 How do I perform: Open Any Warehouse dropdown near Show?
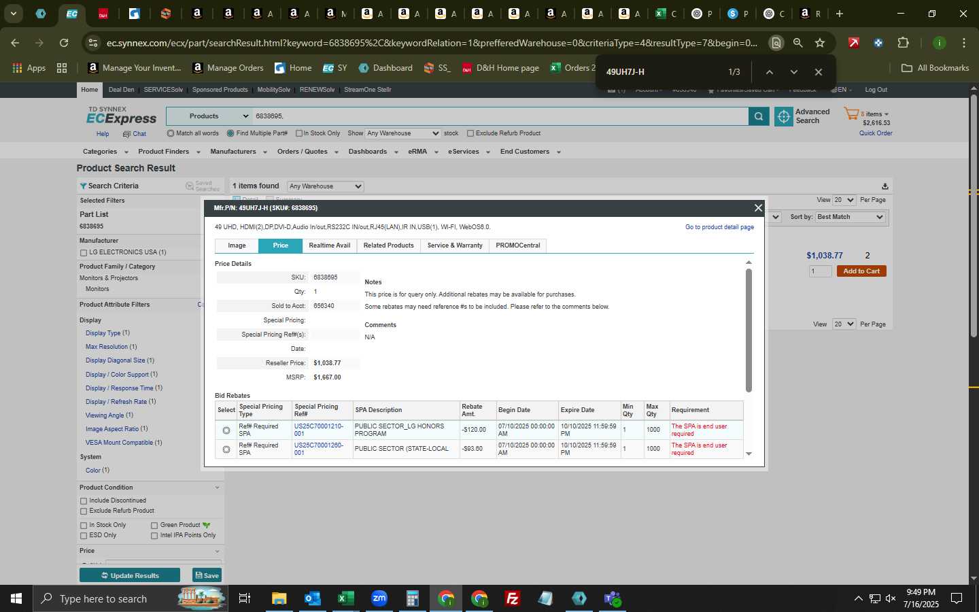pyautogui.click(x=403, y=133)
